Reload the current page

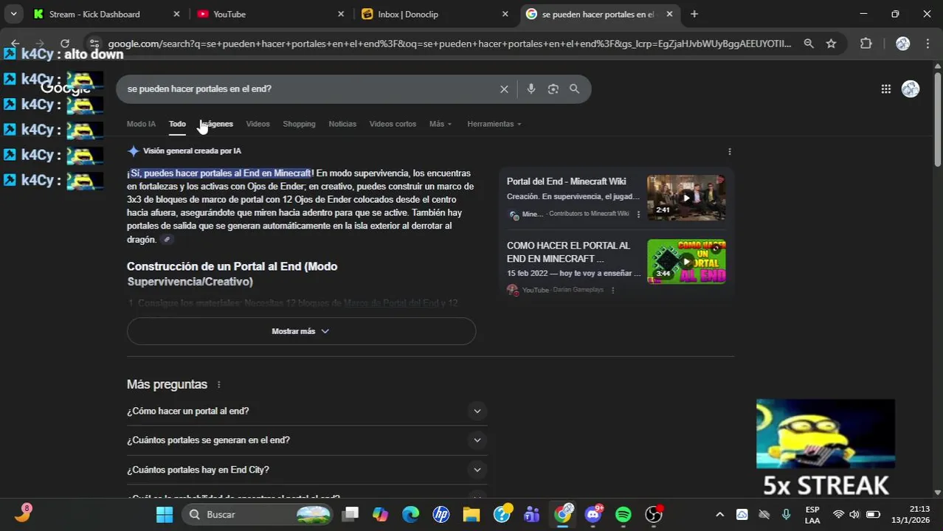pos(65,44)
